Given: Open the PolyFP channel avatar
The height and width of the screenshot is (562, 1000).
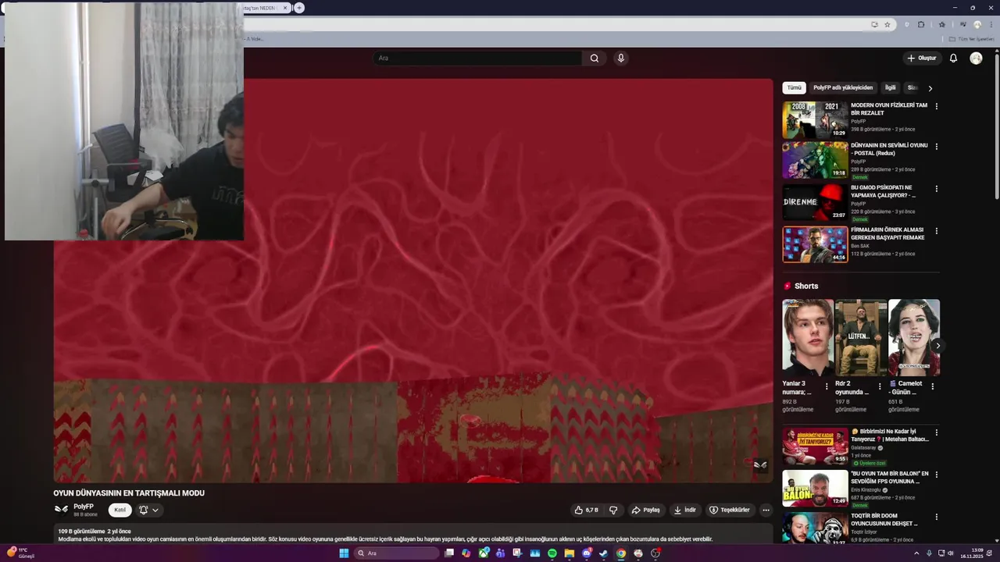Looking at the screenshot, I should (x=61, y=510).
